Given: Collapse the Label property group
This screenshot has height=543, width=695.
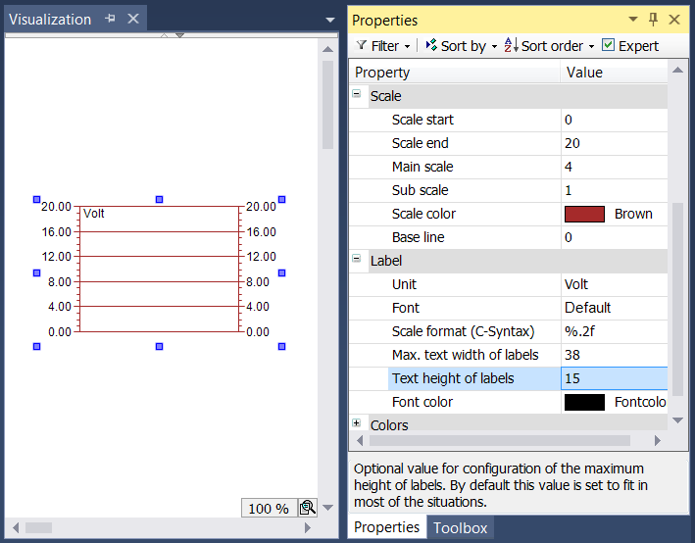Looking at the screenshot, I should (x=357, y=259).
